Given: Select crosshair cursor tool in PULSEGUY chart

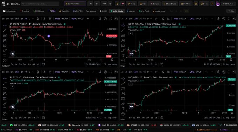Looking at the screenshot, I should click(x=5, y=25).
